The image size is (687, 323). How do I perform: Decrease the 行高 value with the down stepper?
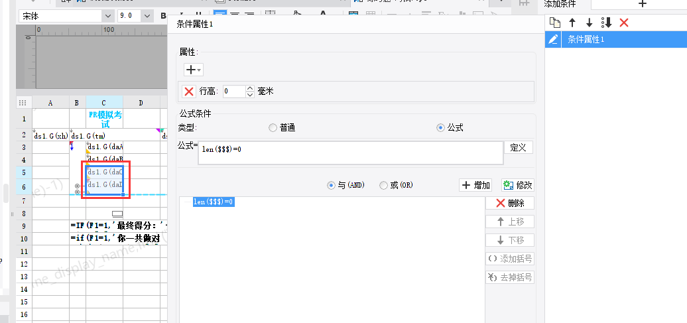tap(250, 94)
